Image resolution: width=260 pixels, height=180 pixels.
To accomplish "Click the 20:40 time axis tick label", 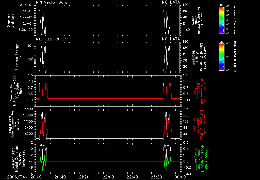I will tap(60, 177).
